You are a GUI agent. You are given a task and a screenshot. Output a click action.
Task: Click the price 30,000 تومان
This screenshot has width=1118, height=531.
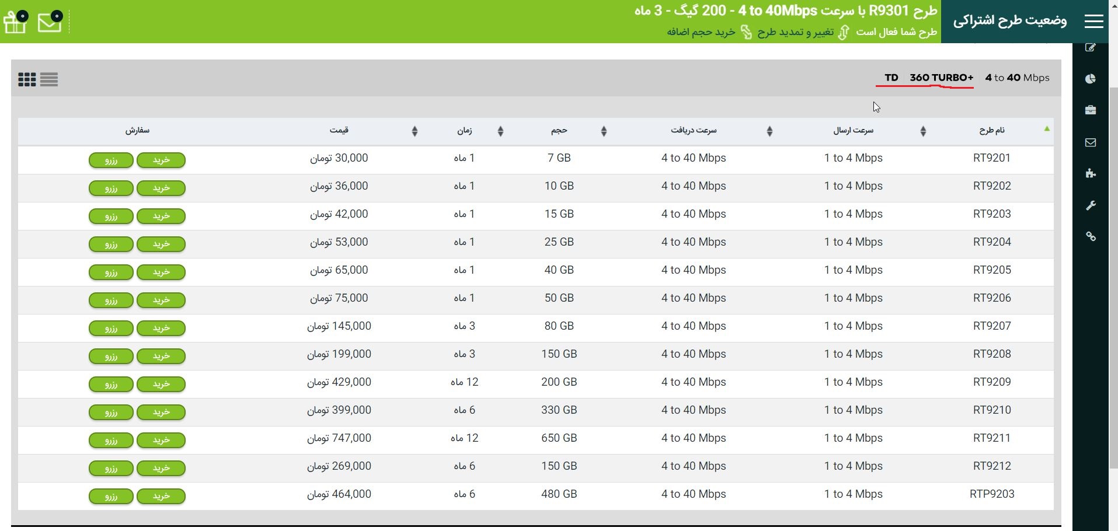coord(339,158)
